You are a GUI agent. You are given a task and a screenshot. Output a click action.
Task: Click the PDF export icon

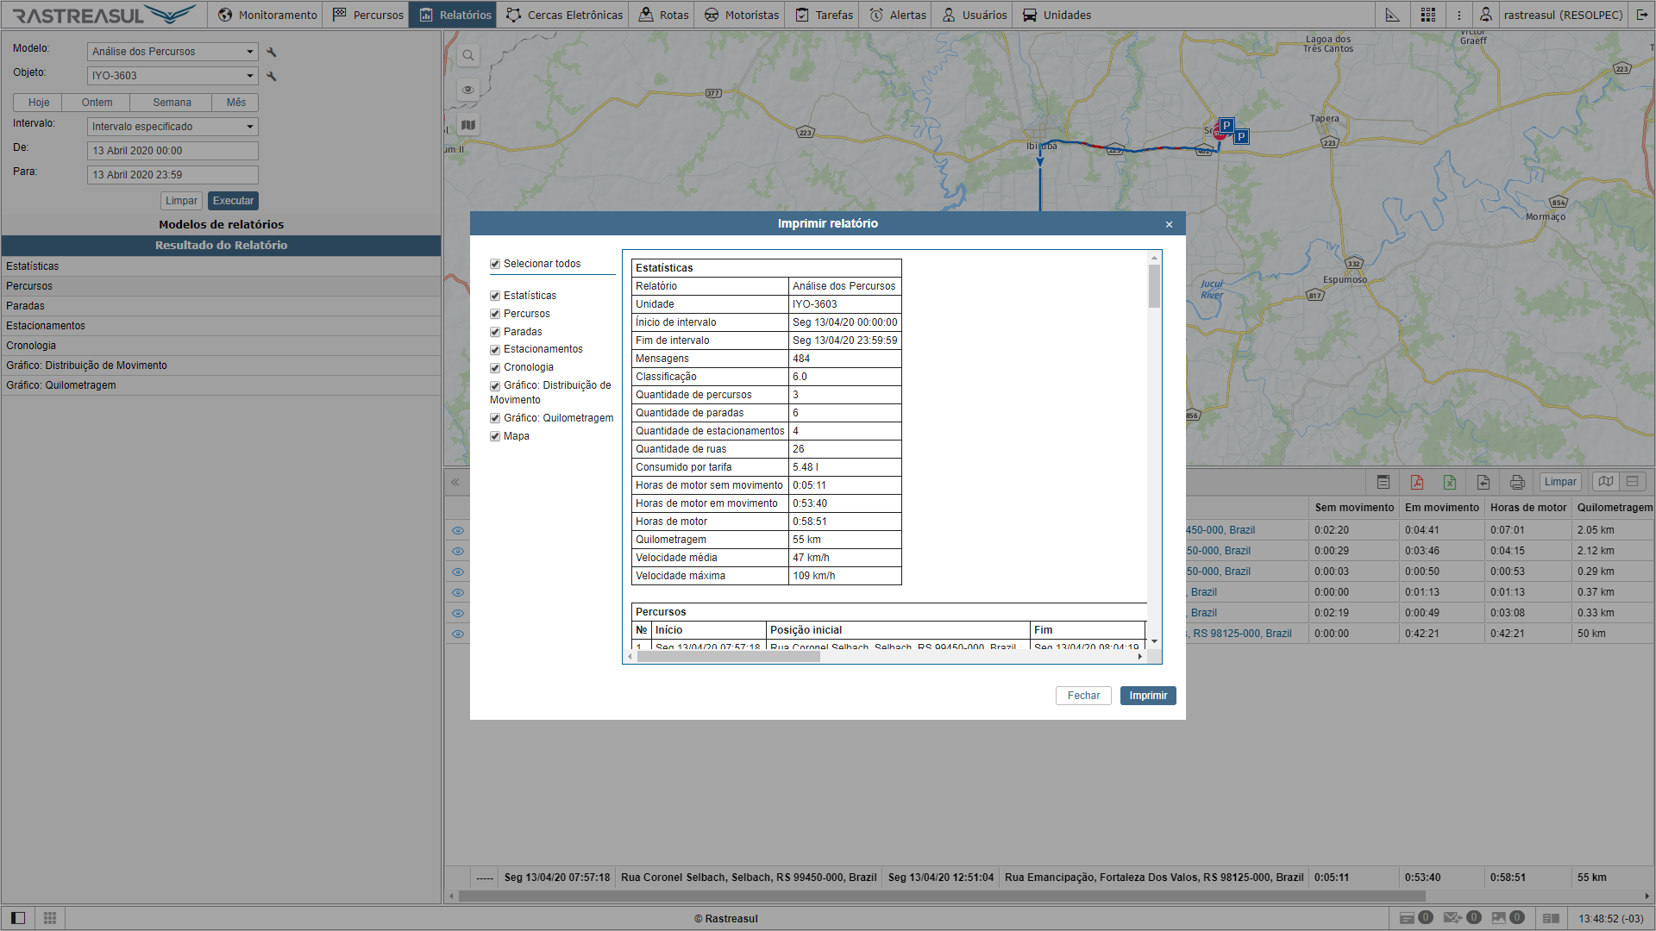[1416, 482]
